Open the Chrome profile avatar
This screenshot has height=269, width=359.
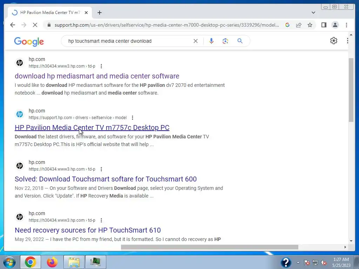pyautogui.click(x=335, y=25)
